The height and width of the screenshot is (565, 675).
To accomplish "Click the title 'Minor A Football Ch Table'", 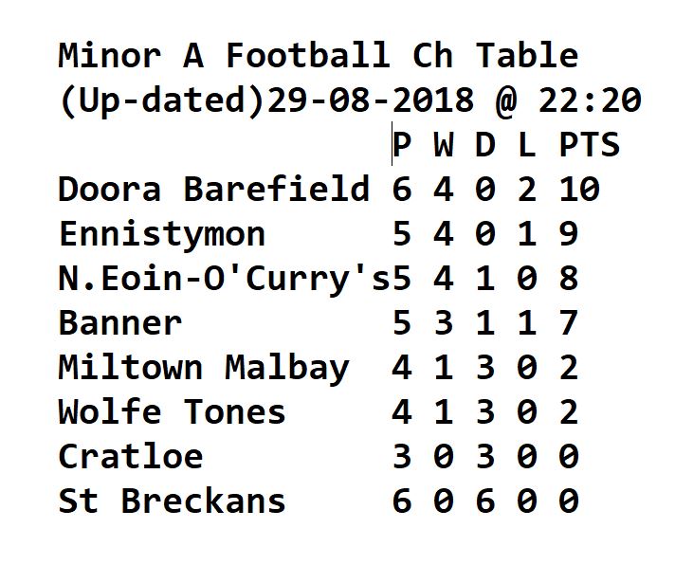I will pyautogui.click(x=319, y=56).
